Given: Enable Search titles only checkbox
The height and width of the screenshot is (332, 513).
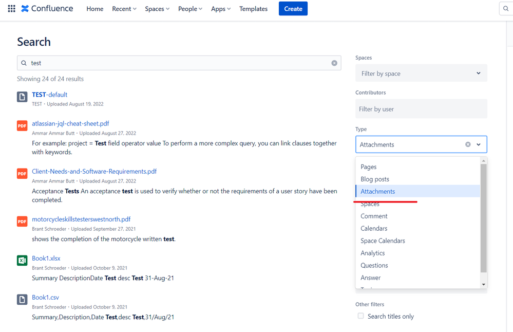Looking at the screenshot, I should (360, 316).
